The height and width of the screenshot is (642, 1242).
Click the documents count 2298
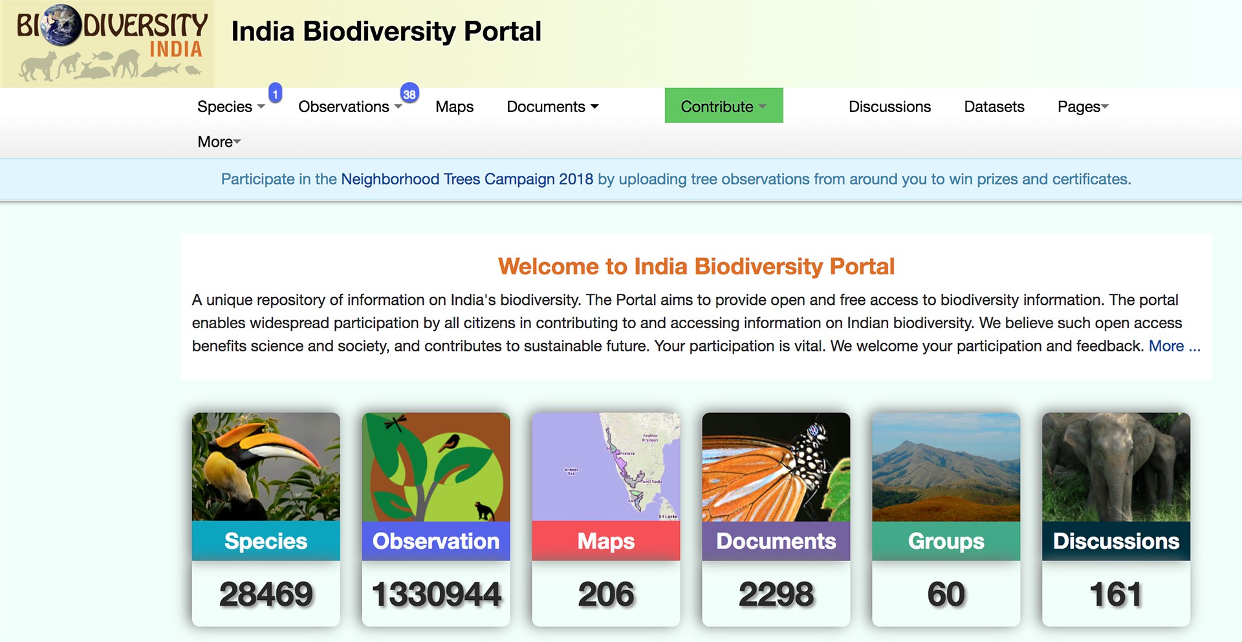pos(776,594)
